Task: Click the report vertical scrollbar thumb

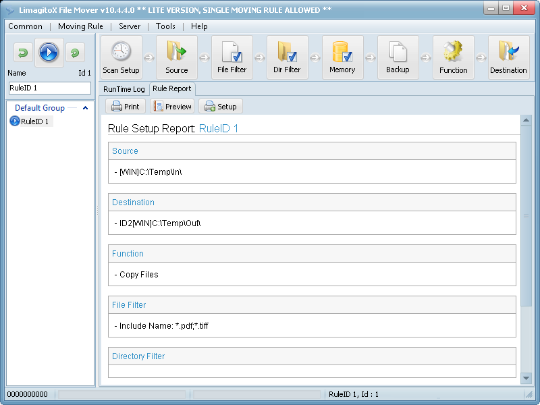Action: click(526, 216)
